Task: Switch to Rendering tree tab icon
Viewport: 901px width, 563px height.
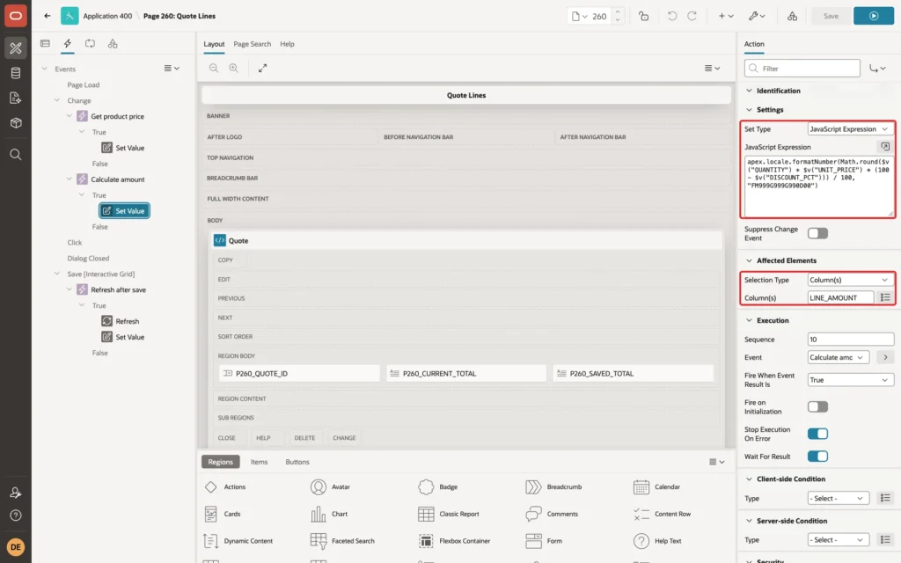Action: (45, 43)
